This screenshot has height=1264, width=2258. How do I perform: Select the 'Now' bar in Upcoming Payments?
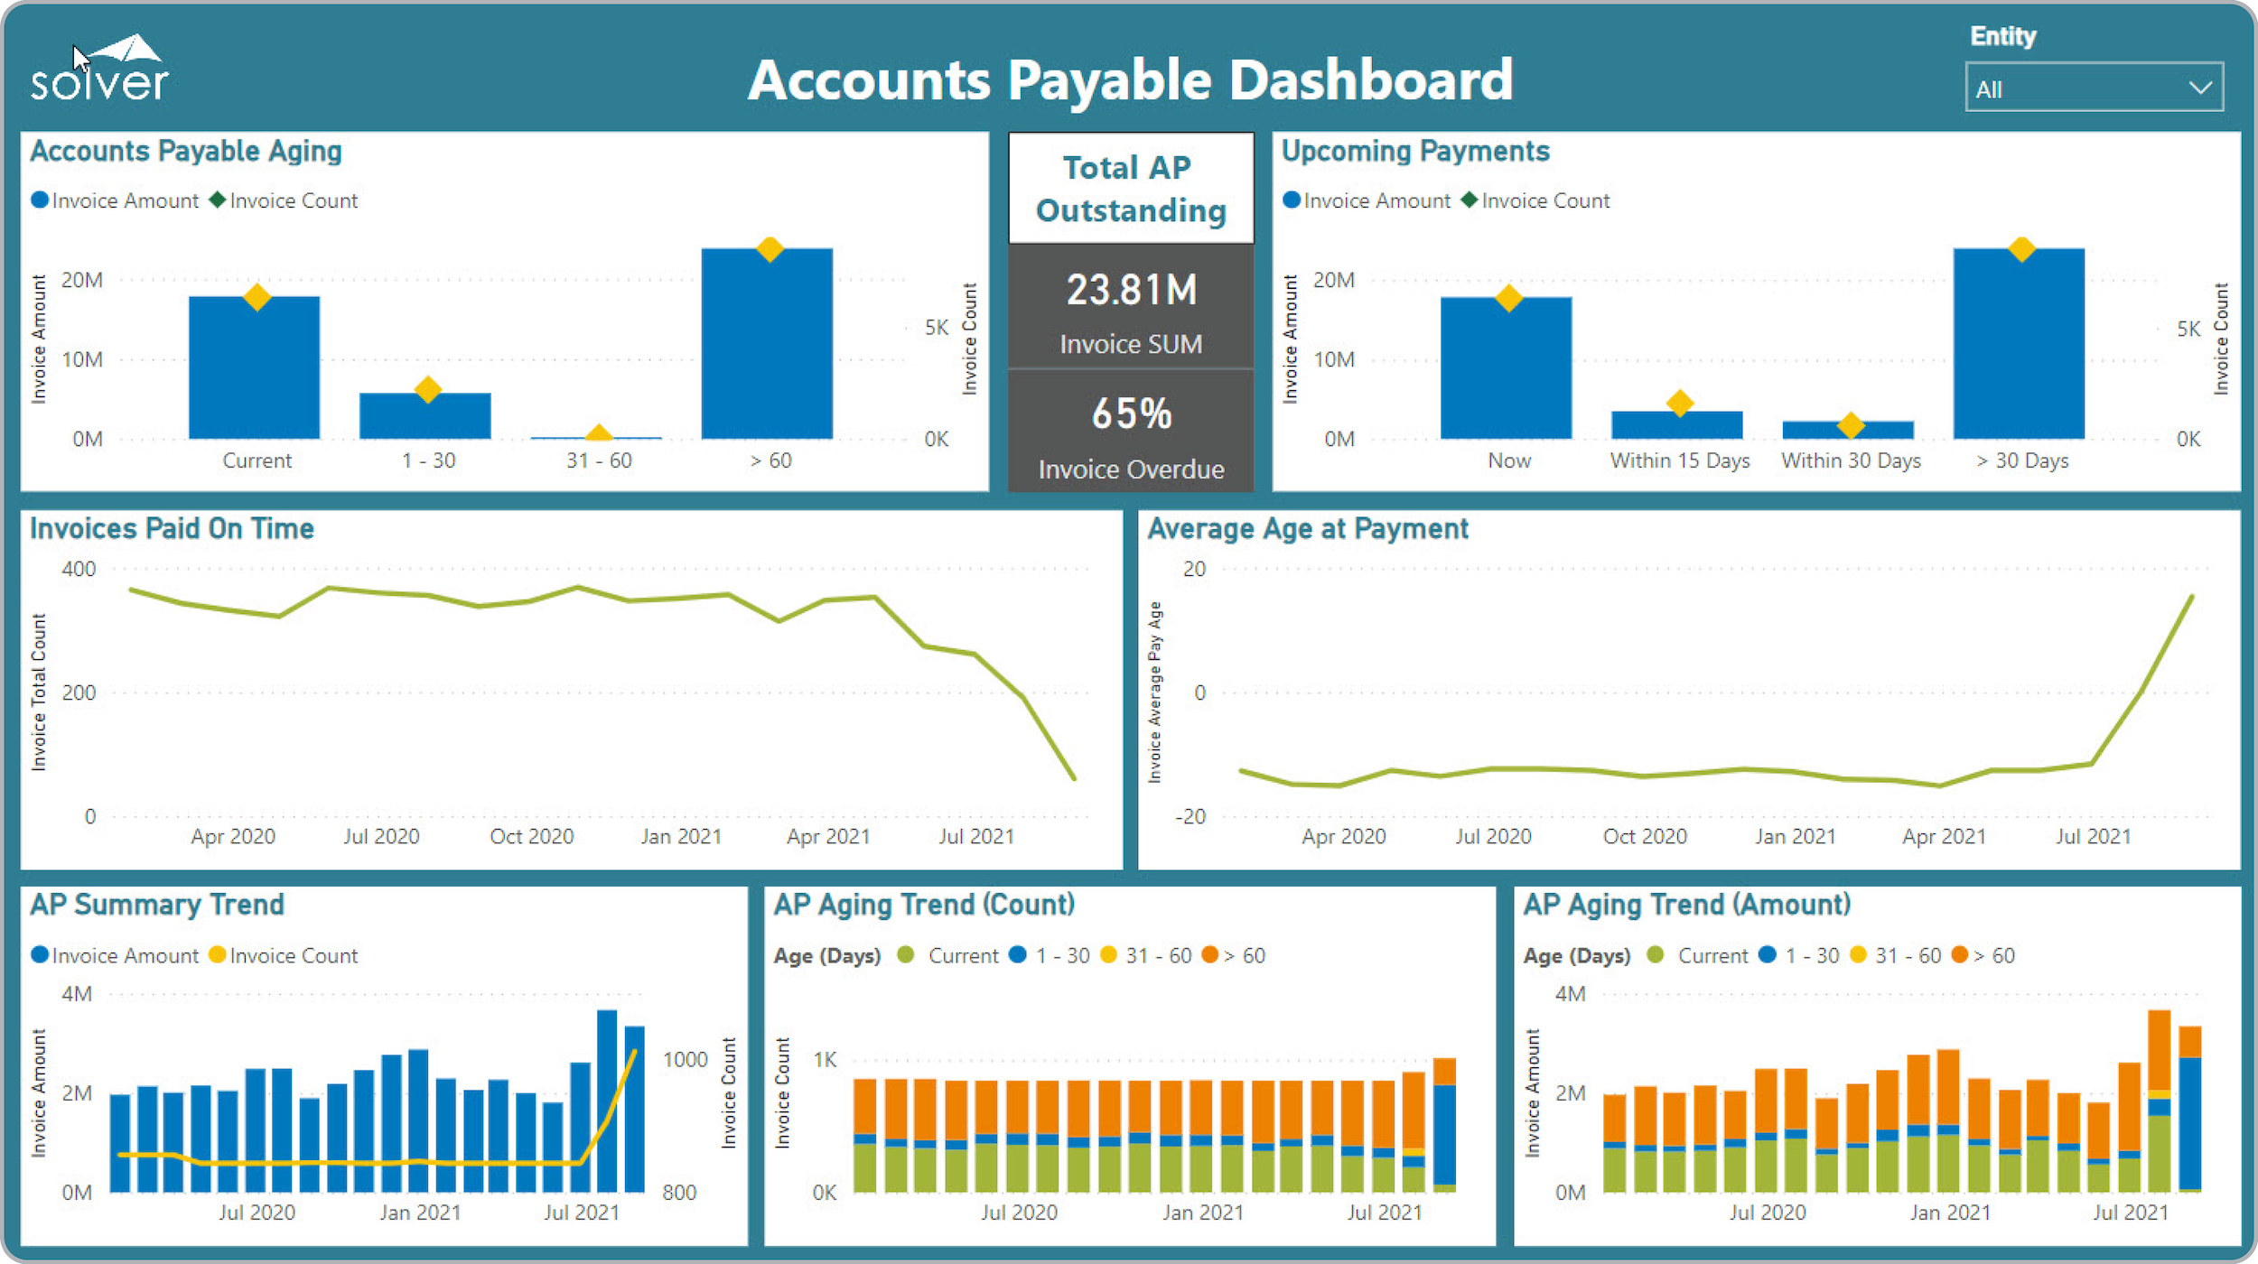tap(1506, 370)
